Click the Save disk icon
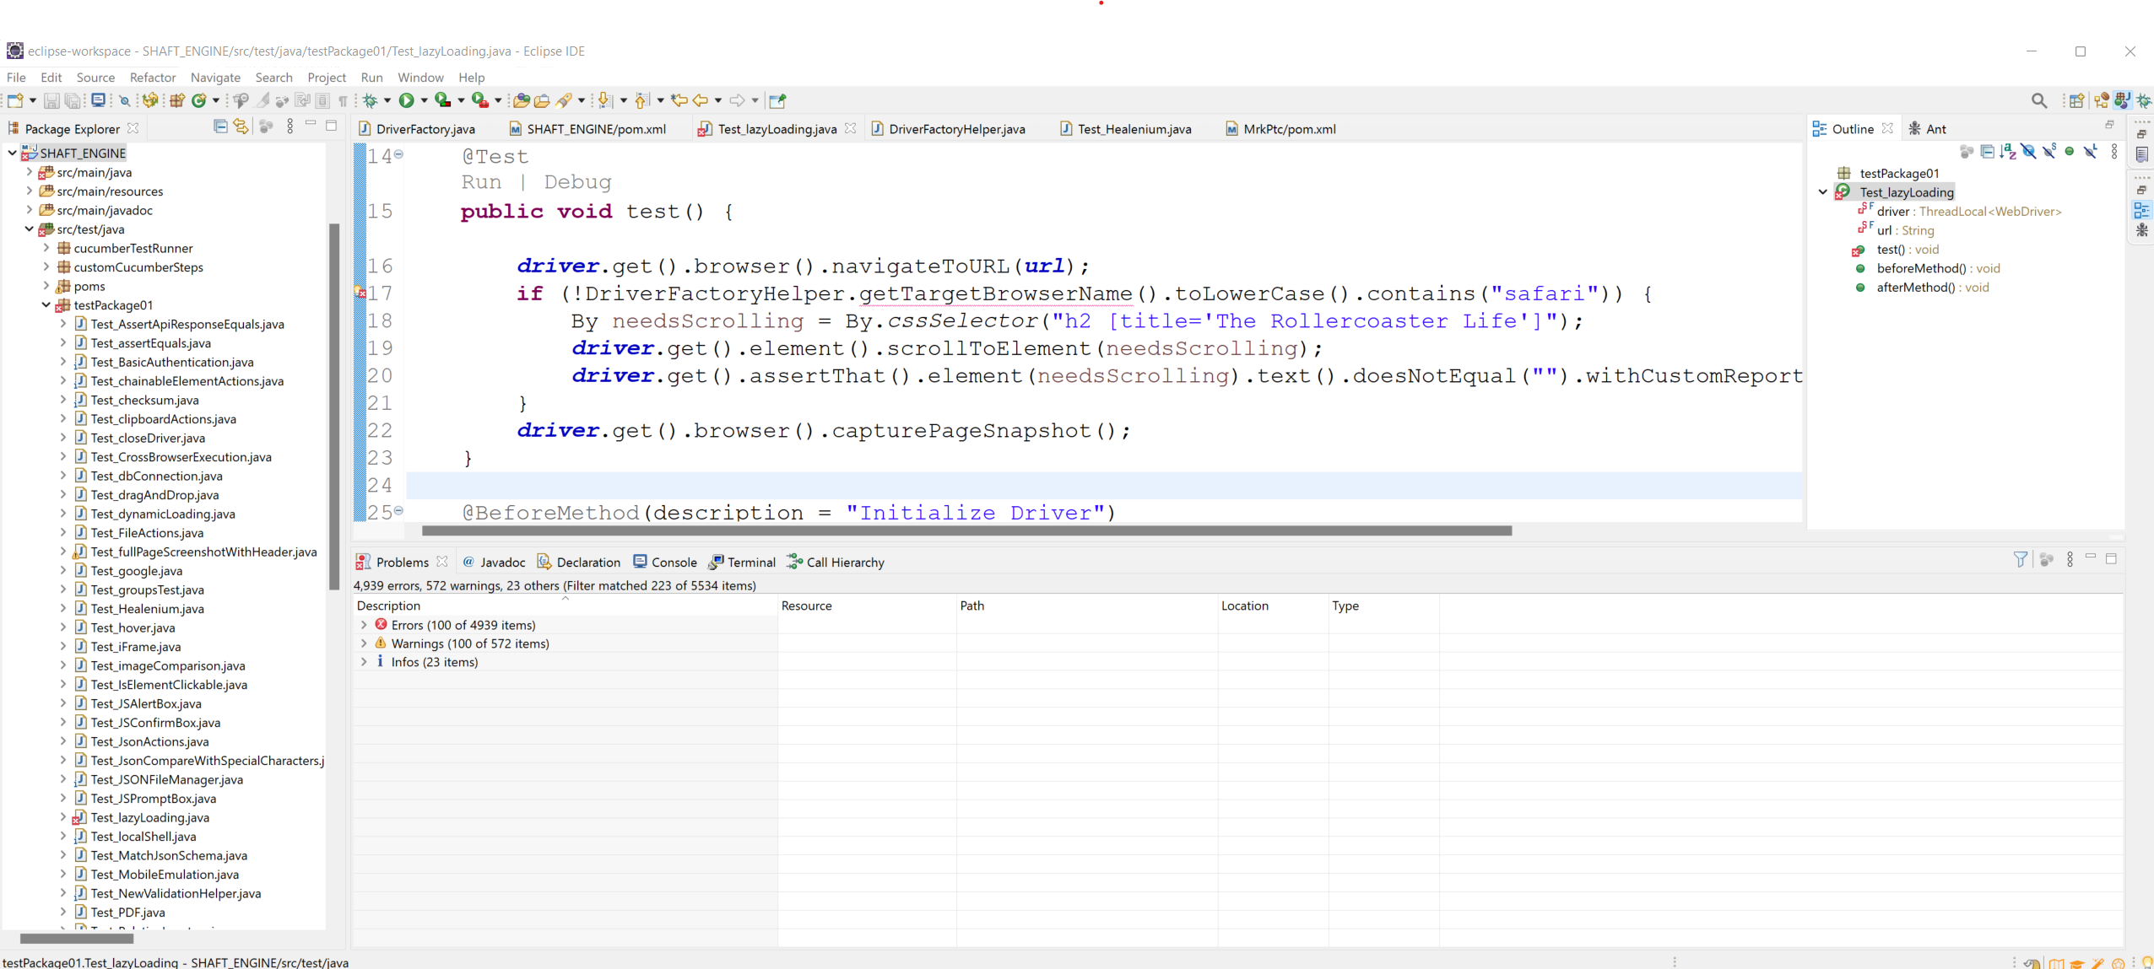This screenshot has width=2154, height=969. tap(51, 100)
